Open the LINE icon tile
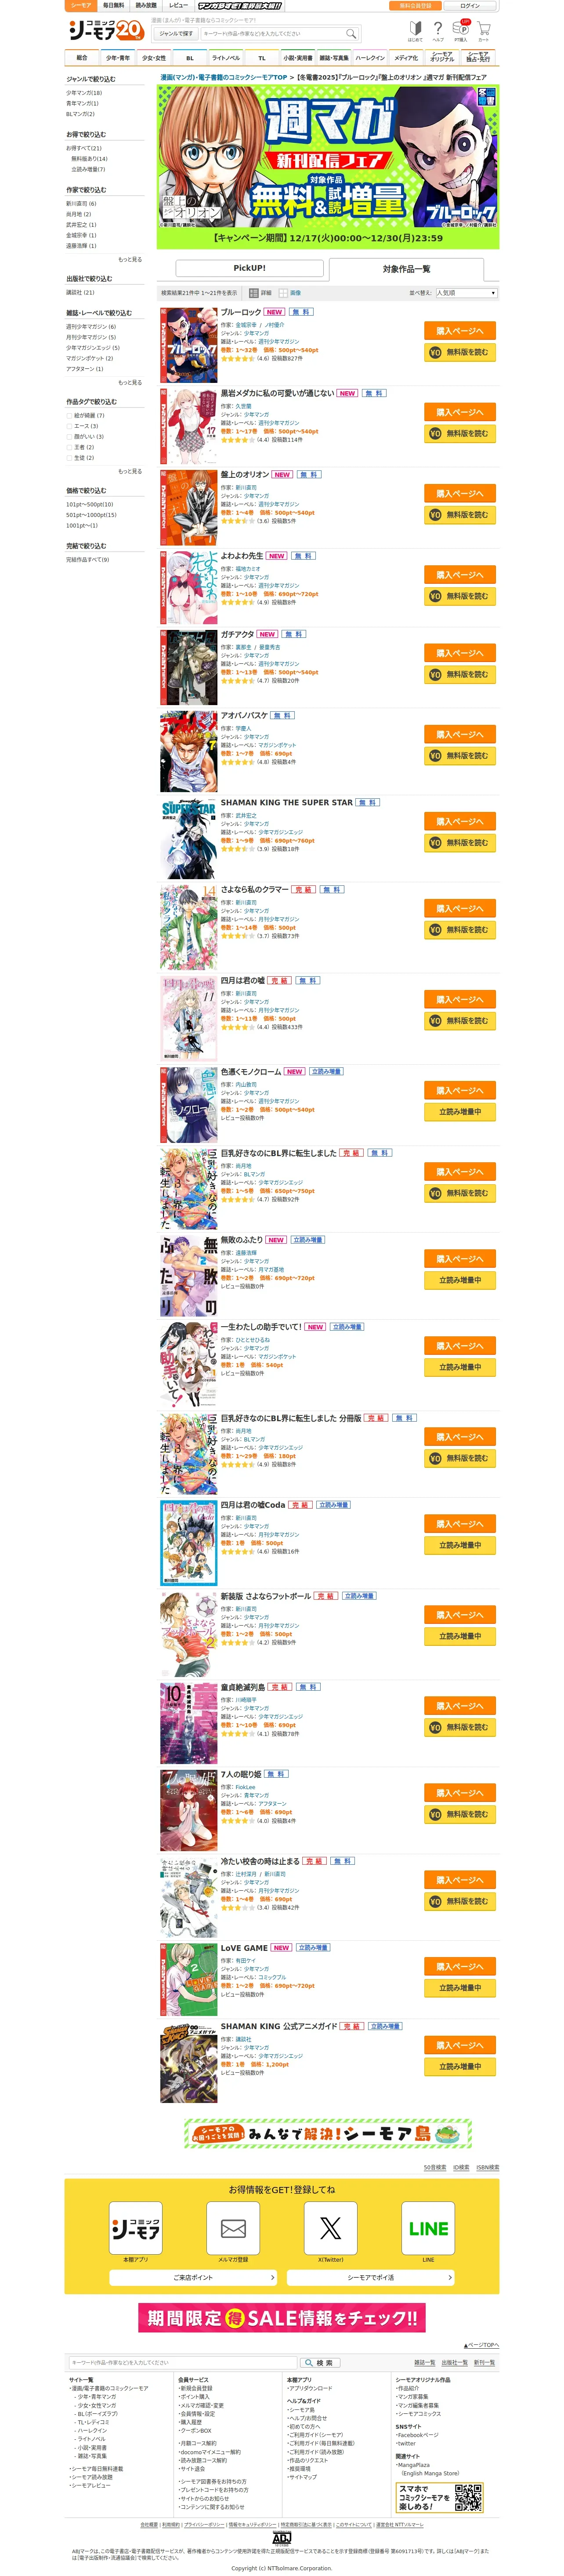 428,2228
